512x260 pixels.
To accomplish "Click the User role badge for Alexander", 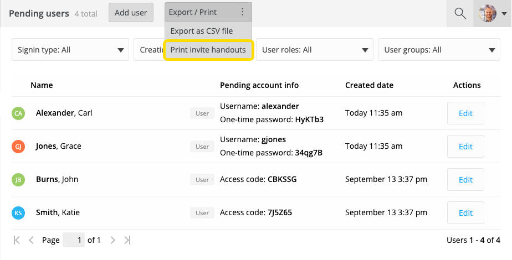I will (x=202, y=113).
